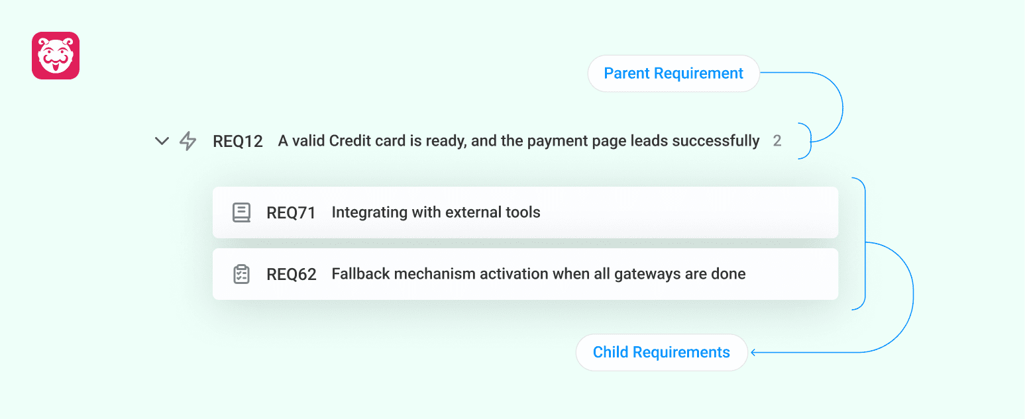This screenshot has height=419, width=1025.
Task: Click the checklist clipboard icon beside REQ62
Action: (x=241, y=273)
